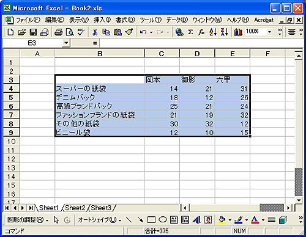Open the Zoom 100% dropdown
This screenshot has width=306, height=237.
point(269,32)
